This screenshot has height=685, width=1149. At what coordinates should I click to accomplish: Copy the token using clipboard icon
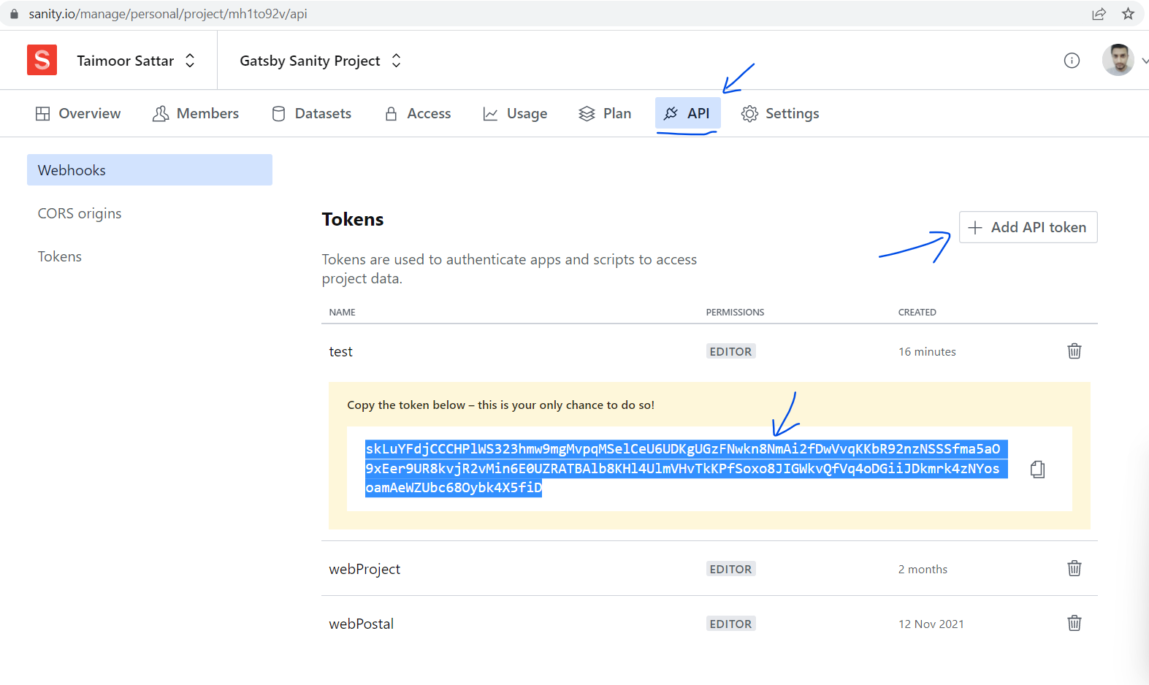(x=1037, y=469)
